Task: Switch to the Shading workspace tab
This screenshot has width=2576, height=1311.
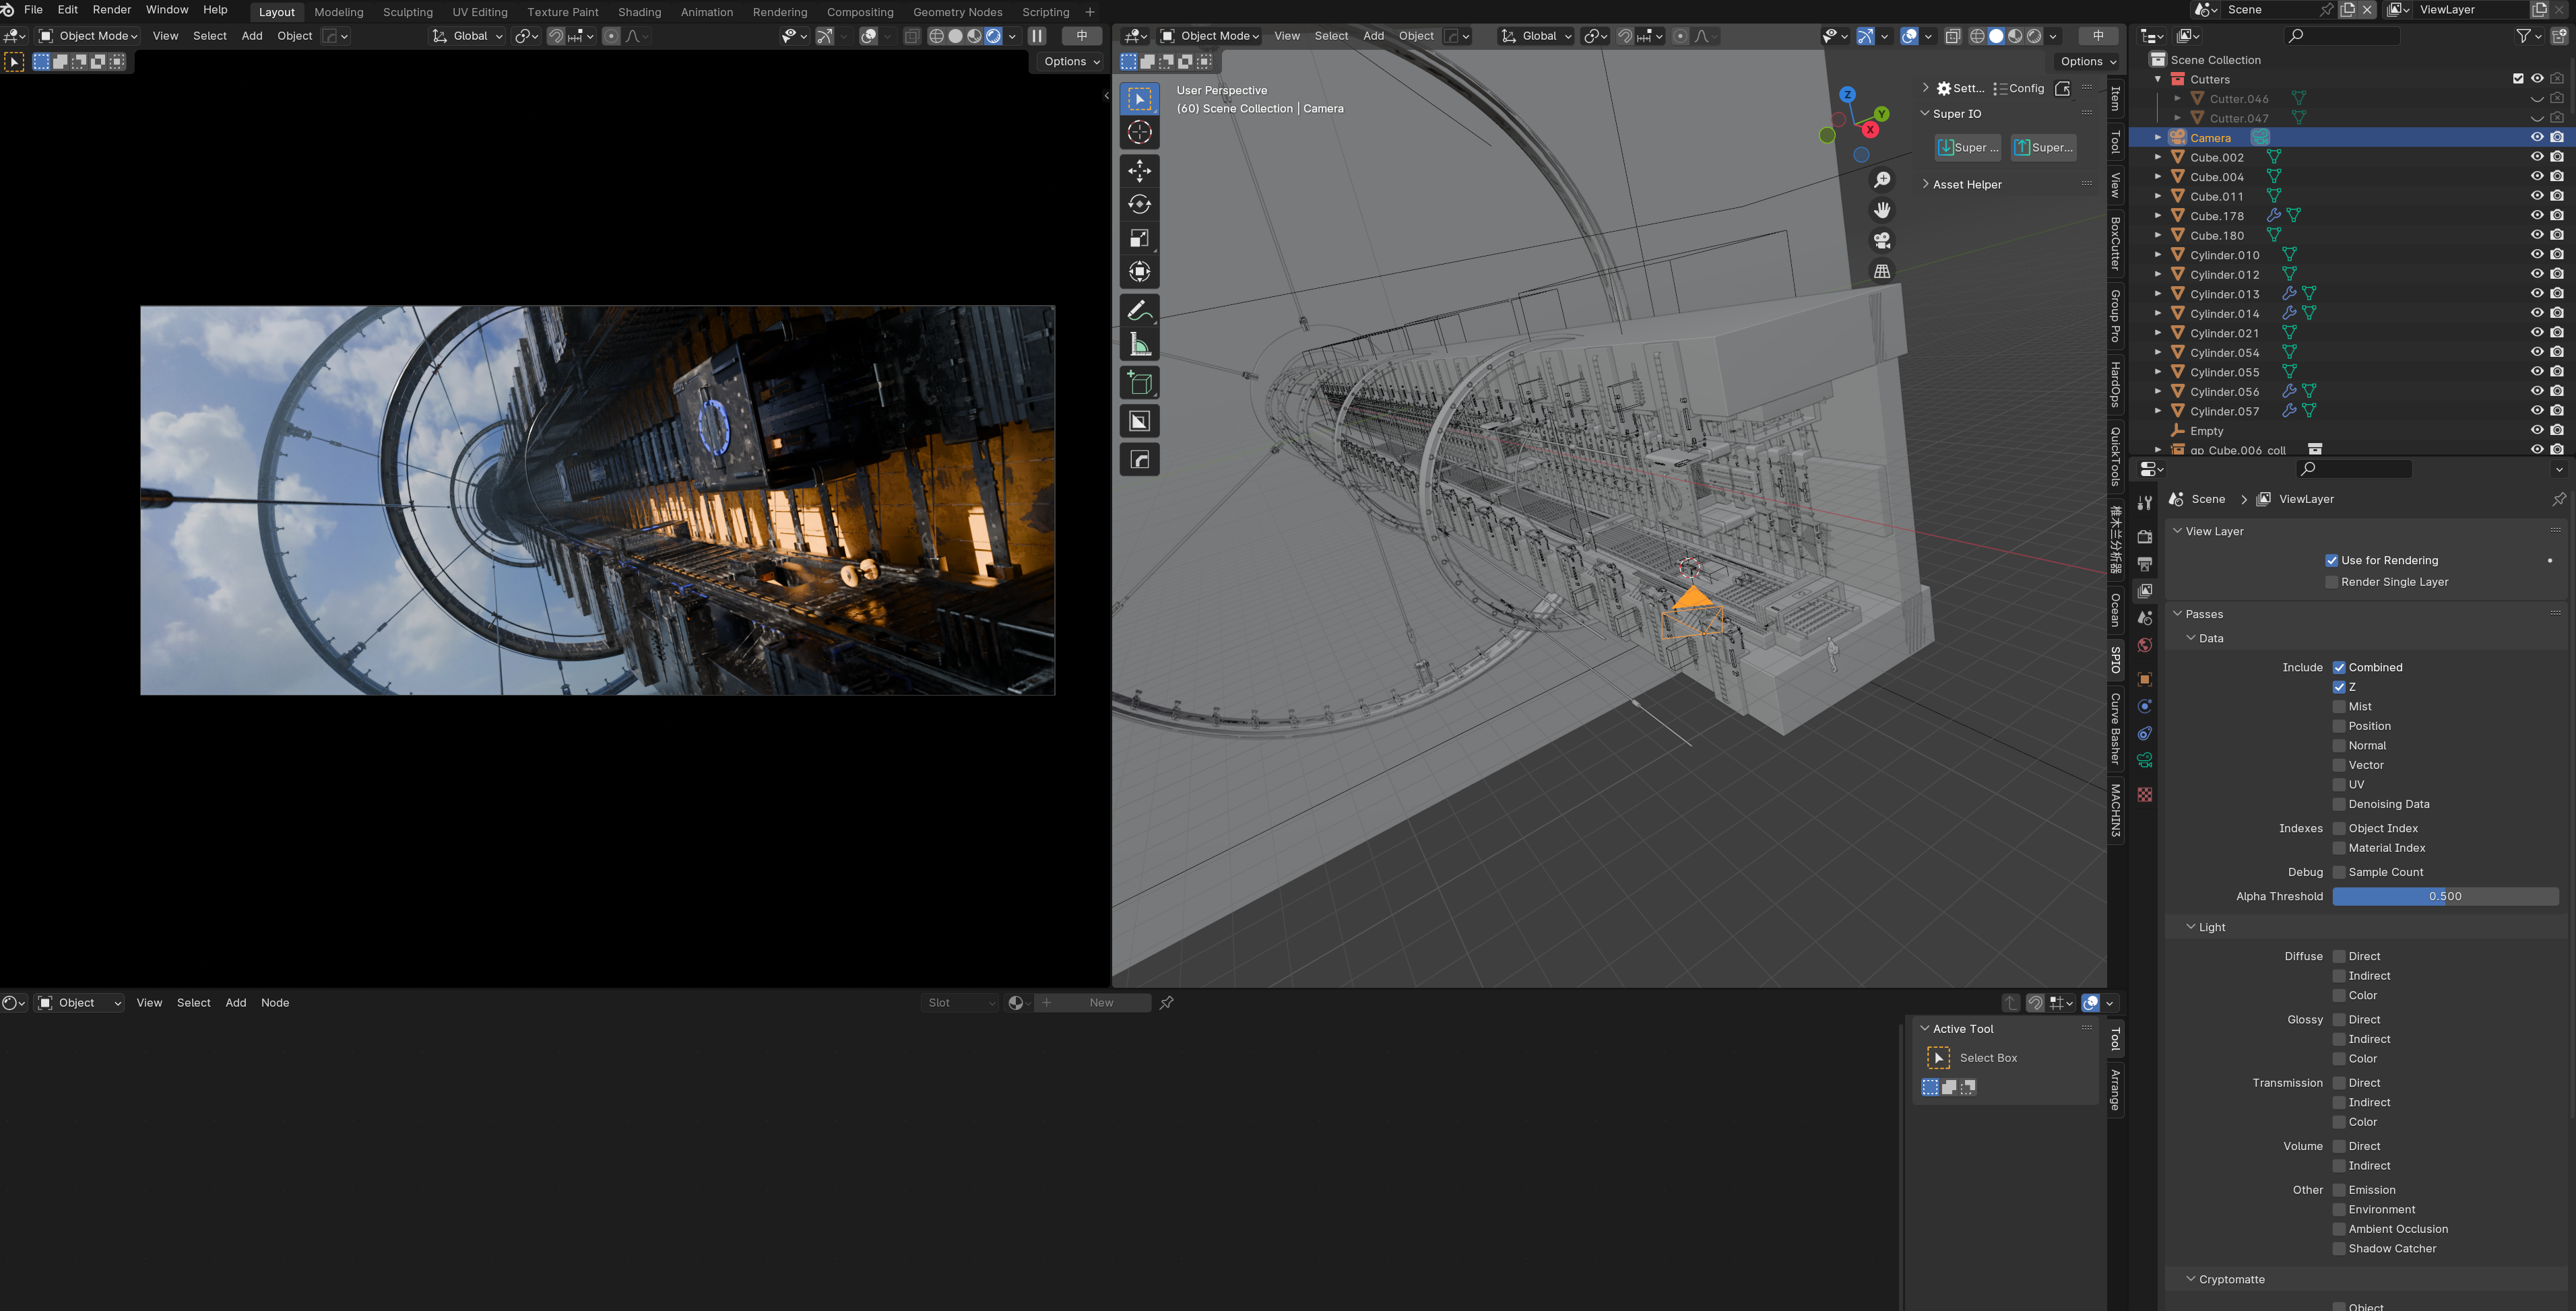Action: (x=639, y=12)
